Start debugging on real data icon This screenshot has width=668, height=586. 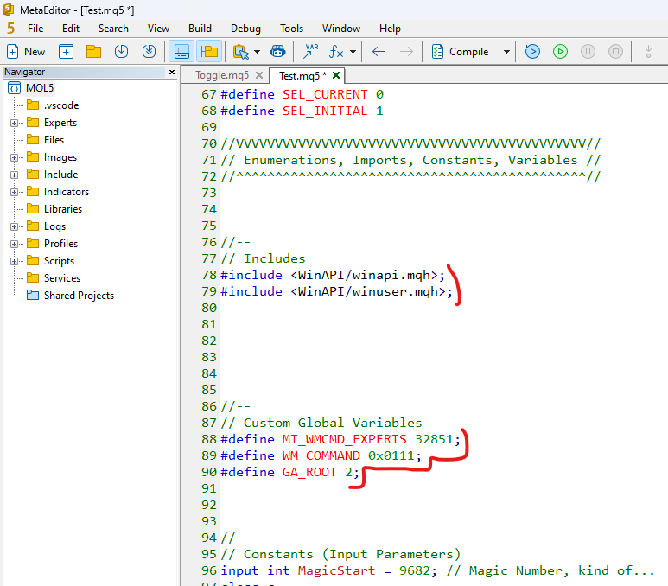pos(532,52)
